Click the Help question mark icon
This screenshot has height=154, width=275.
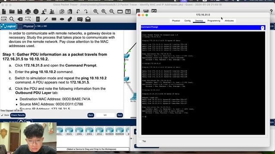(x=271, y=12)
